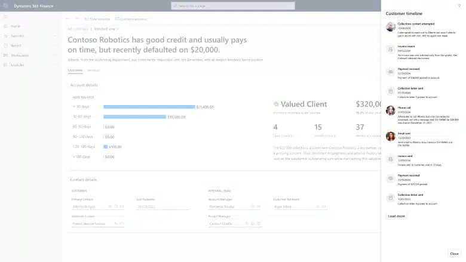Click View timeline toolbar button
The image size is (466, 262).
click(97, 19)
